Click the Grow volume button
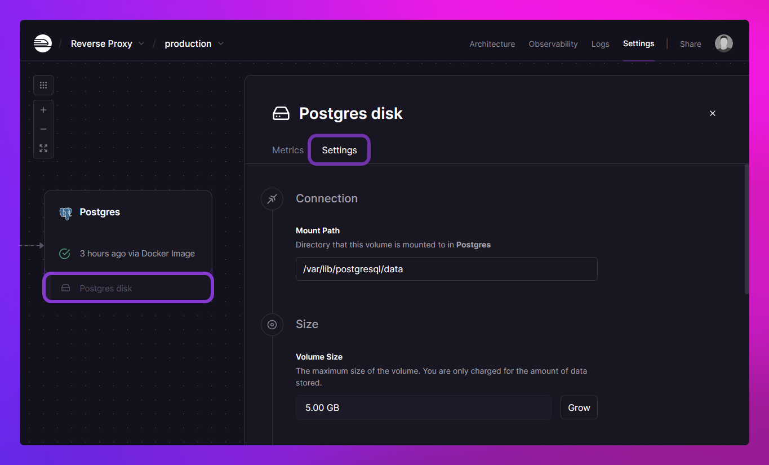The image size is (769, 465). pos(579,408)
